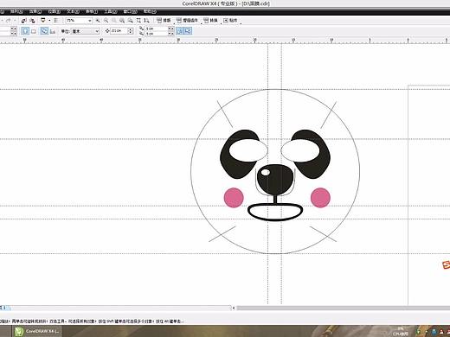Select landscape page orientation
The width and height of the screenshot is (450, 337).
pyautogui.click(x=34, y=31)
